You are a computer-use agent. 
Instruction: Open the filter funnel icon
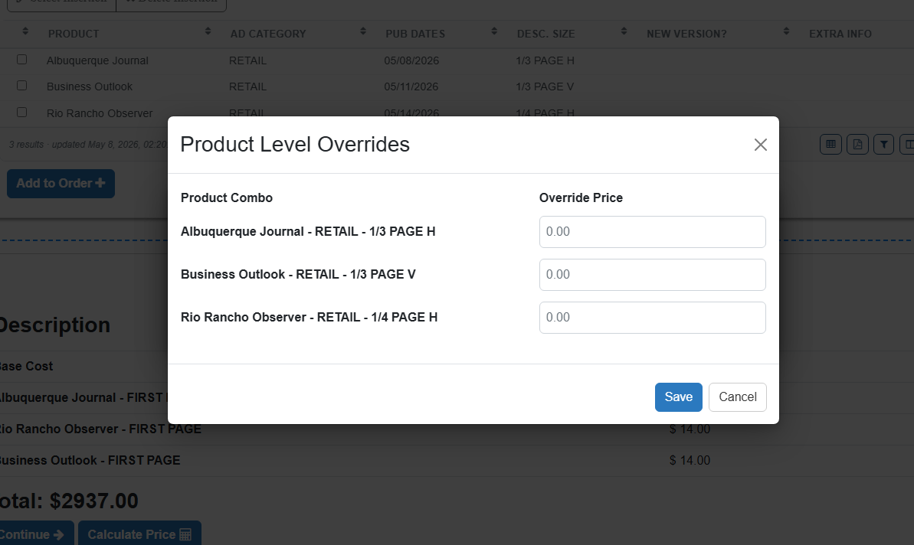point(883,145)
